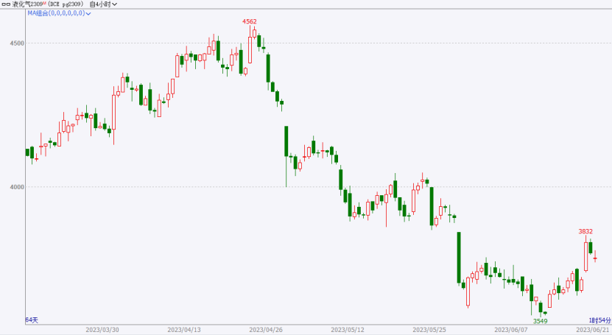This screenshot has height=335, width=612.
Task: Click the 1时54分 countdown label
Action: 599,320
